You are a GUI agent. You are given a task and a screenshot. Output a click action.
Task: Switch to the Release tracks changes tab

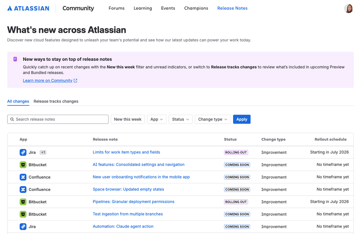56,101
